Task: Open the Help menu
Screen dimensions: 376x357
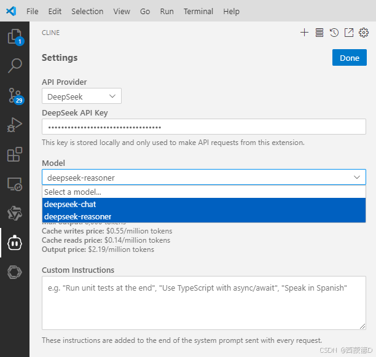Action: [x=232, y=11]
